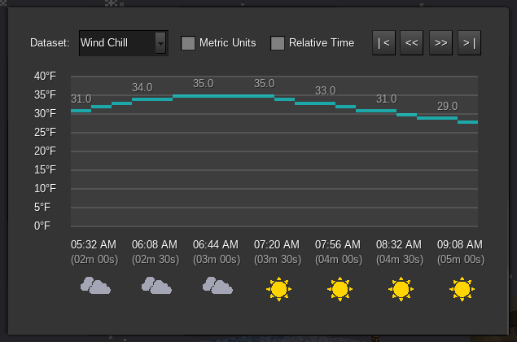Toggle the Relative Time checkbox
Image resolution: width=517 pixels, height=342 pixels.
(278, 43)
